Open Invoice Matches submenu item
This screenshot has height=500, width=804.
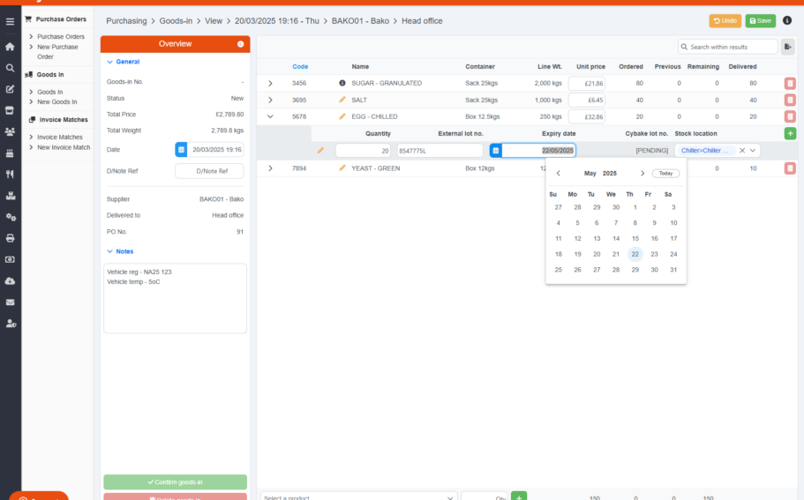click(59, 138)
